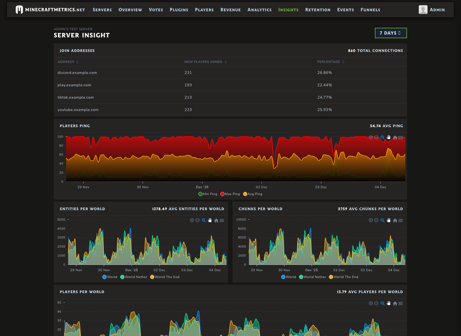Select panning hand tool on Players Ping chart
The height and width of the screenshot is (336, 461).
(389, 137)
